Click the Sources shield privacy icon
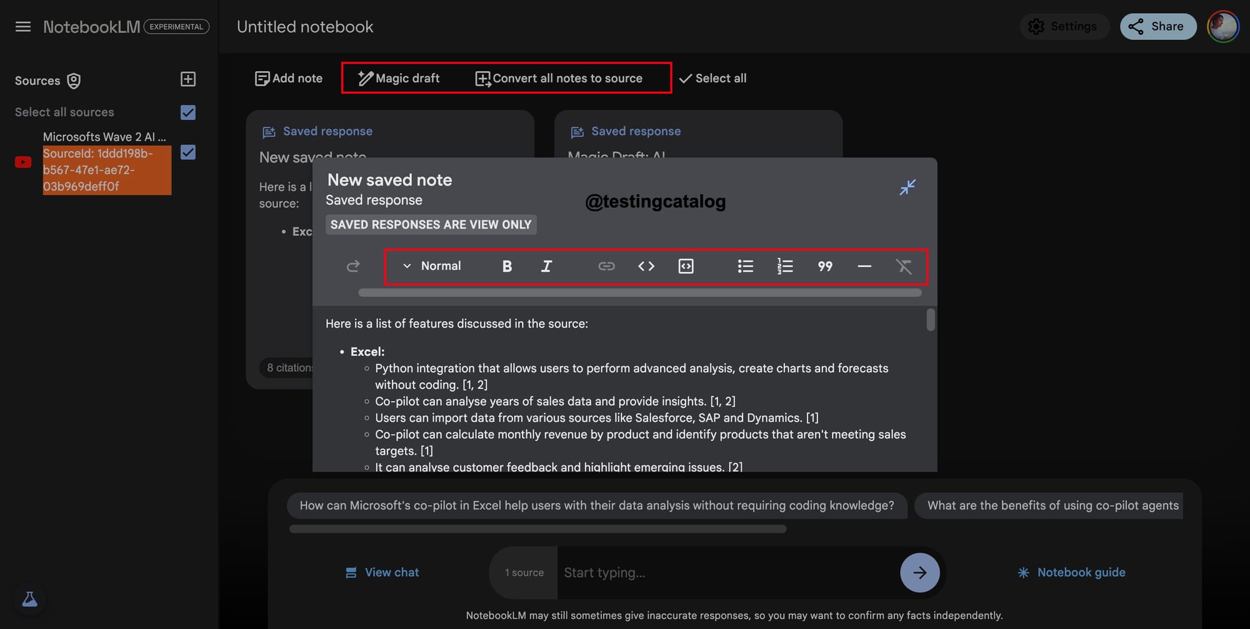The height and width of the screenshot is (629, 1250). tap(74, 81)
